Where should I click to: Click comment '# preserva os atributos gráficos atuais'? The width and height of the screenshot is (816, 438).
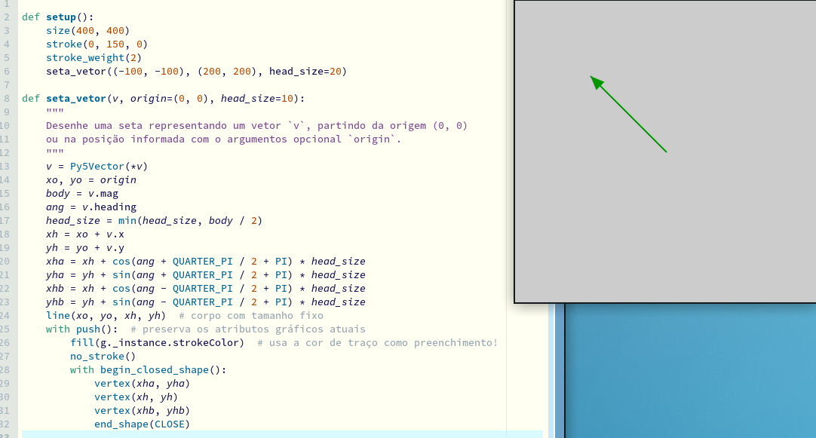point(248,329)
